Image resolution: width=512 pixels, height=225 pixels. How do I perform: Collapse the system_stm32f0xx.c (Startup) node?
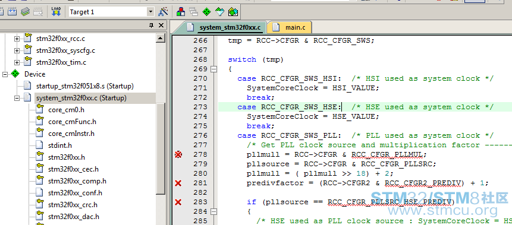tap(17, 98)
